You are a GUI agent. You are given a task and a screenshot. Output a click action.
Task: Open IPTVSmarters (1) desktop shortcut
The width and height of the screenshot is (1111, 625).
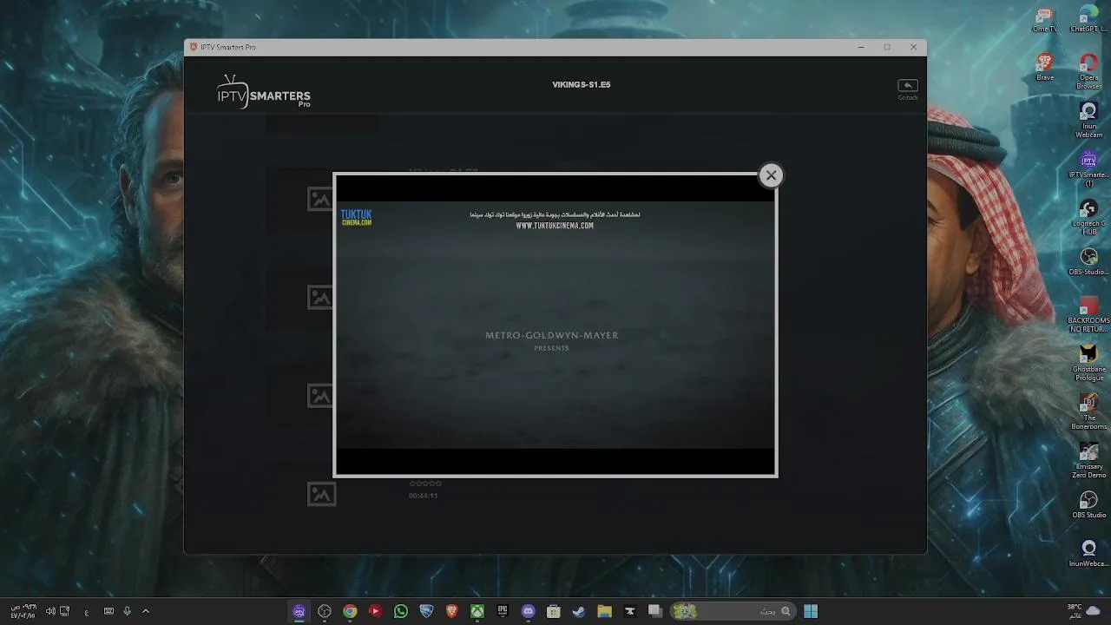tap(1088, 169)
